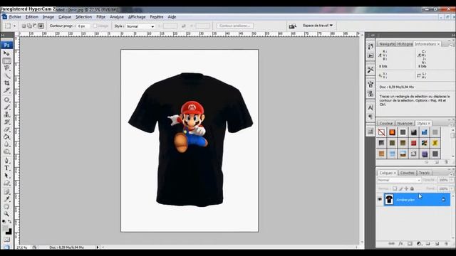Click the layer style fx button
This screenshot has height=256, width=456.
coord(400,244)
